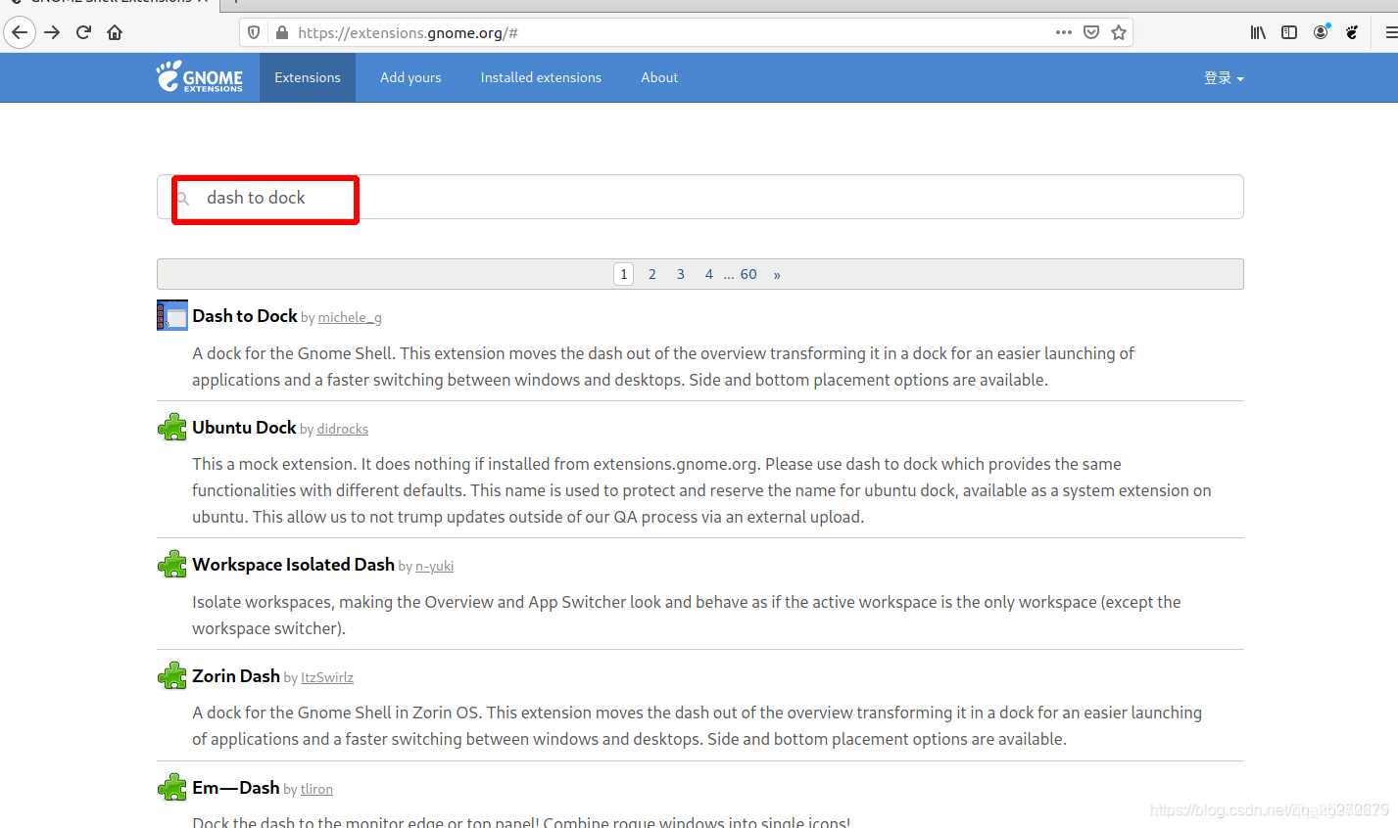Viewport: 1398px width, 828px height.
Task: Save page to Pocket
Action: 1091,32
